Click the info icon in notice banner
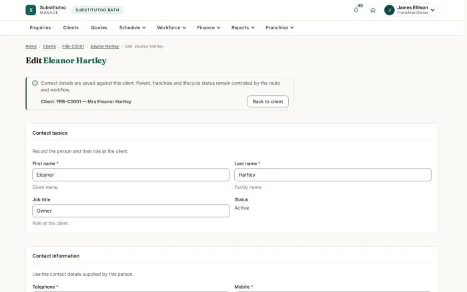Viewport: 467px width, 292px height. (35, 83)
